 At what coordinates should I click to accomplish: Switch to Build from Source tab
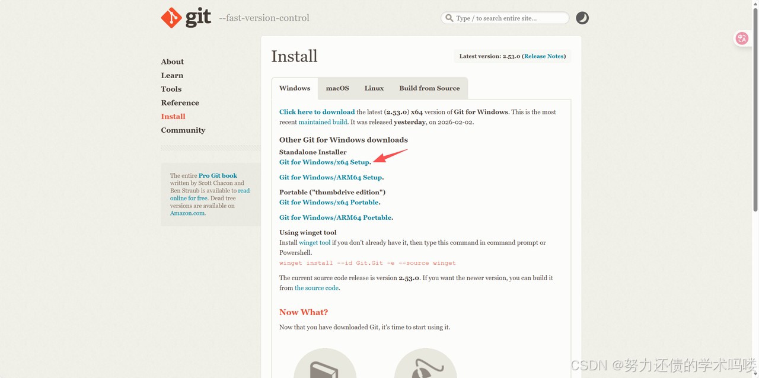click(x=429, y=88)
